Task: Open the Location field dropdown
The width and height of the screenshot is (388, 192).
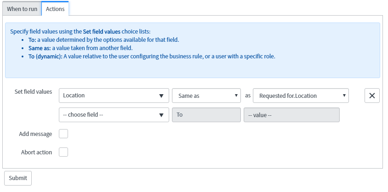Action: point(114,96)
